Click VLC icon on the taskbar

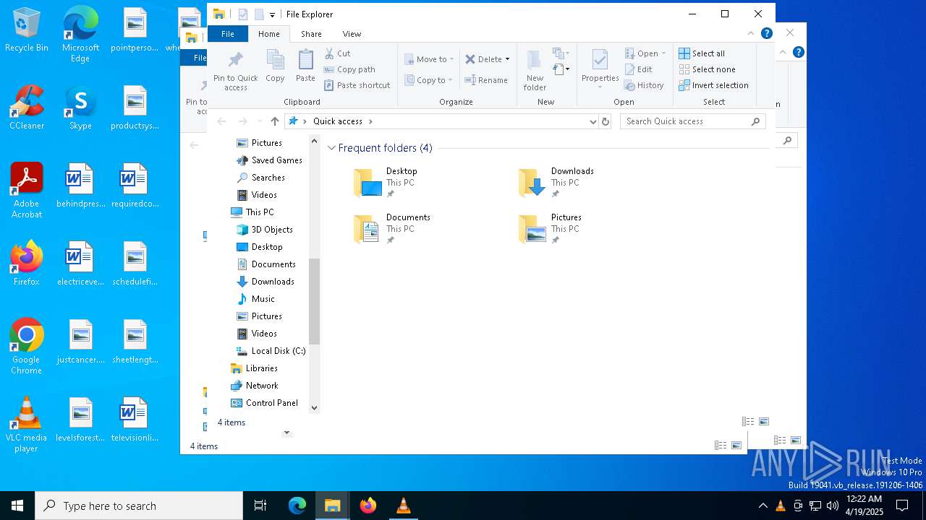[403, 506]
